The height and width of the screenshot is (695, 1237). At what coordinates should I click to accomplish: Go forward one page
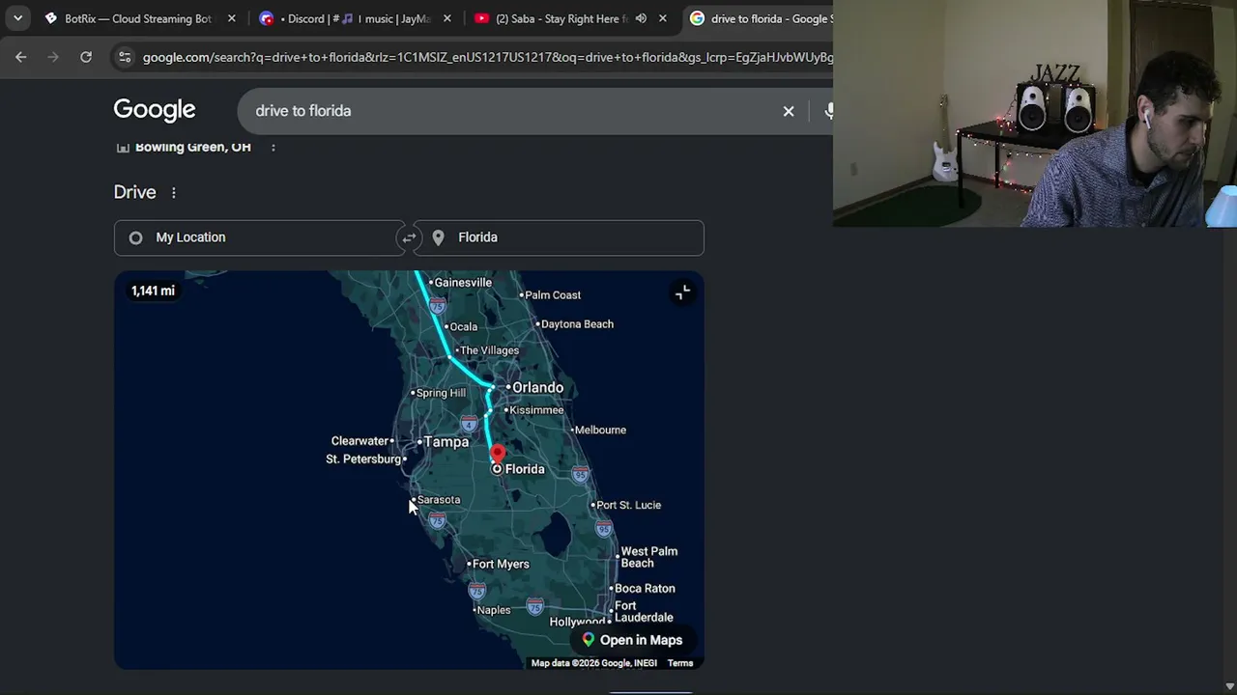point(53,57)
